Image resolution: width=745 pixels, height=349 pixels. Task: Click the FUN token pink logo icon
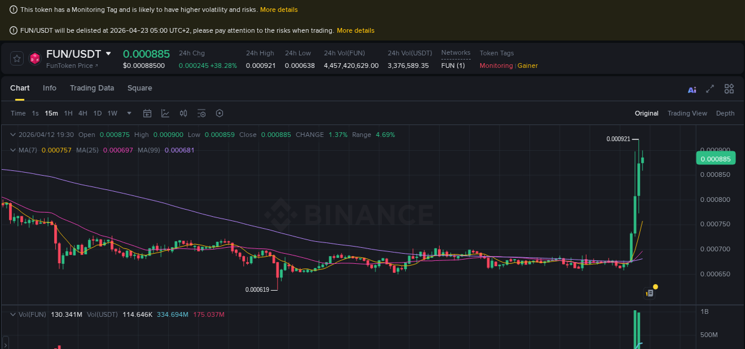pyautogui.click(x=35, y=58)
